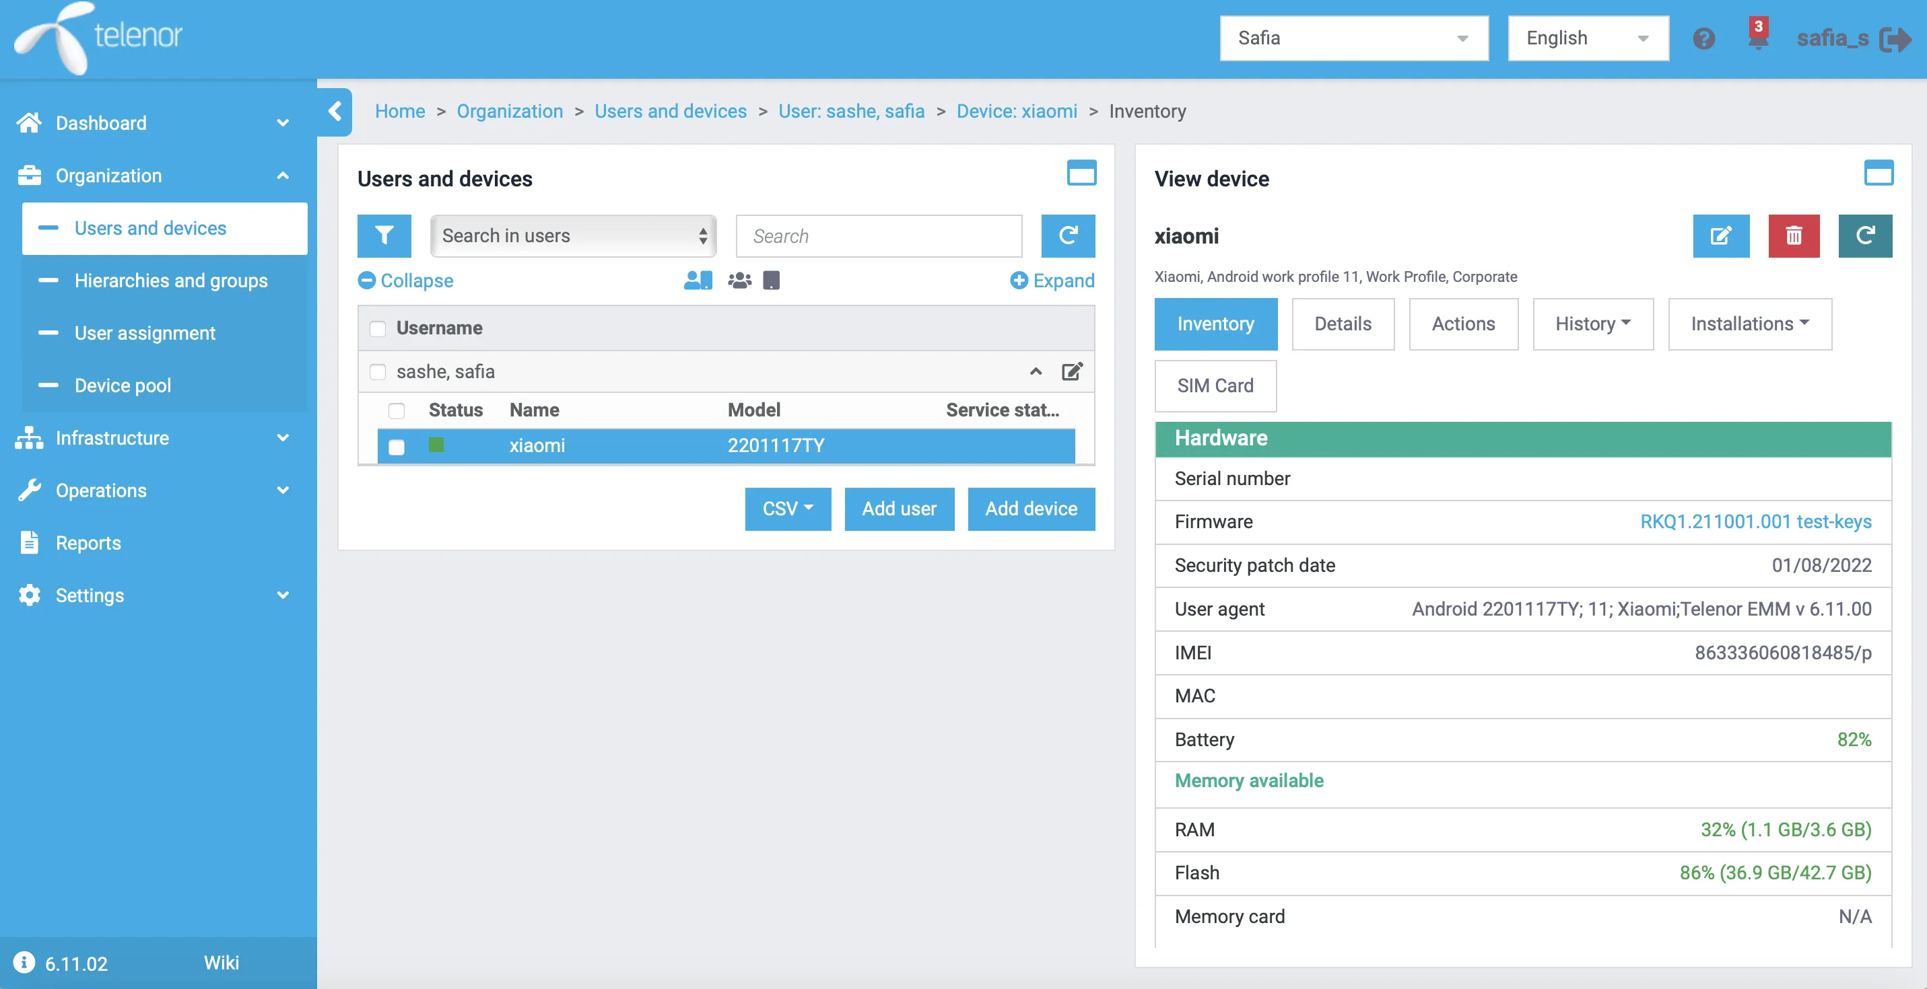The image size is (1927, 989).
Task: Select Device pool menu item
Action: [x=164, y=385]
